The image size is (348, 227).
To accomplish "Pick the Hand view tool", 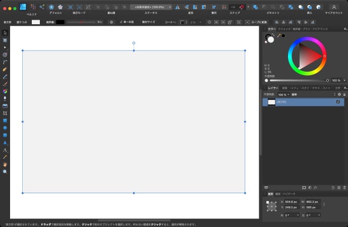I will coord(5,164).
